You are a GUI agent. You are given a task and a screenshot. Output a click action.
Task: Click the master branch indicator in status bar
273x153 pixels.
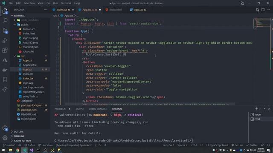9,145
